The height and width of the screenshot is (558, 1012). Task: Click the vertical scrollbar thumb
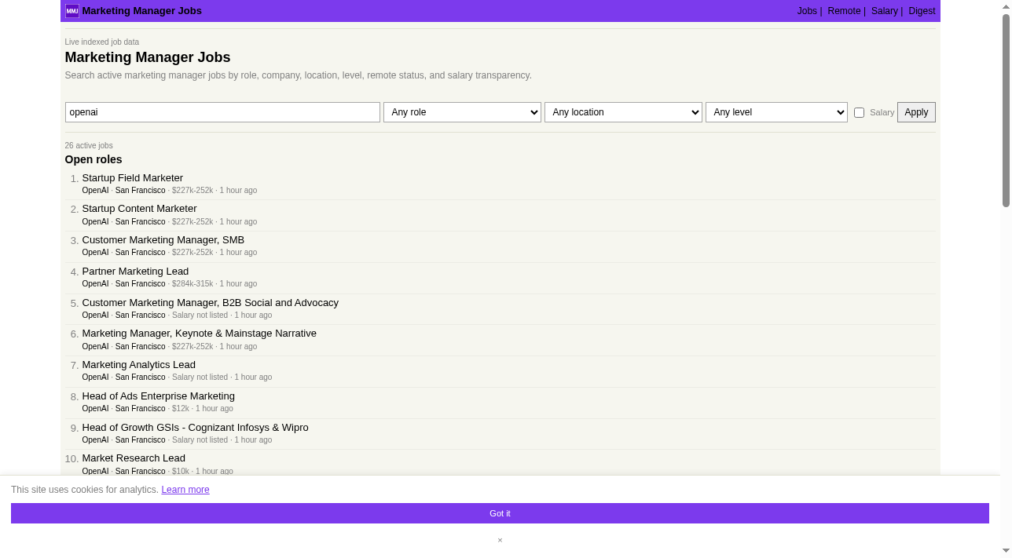1006,111
